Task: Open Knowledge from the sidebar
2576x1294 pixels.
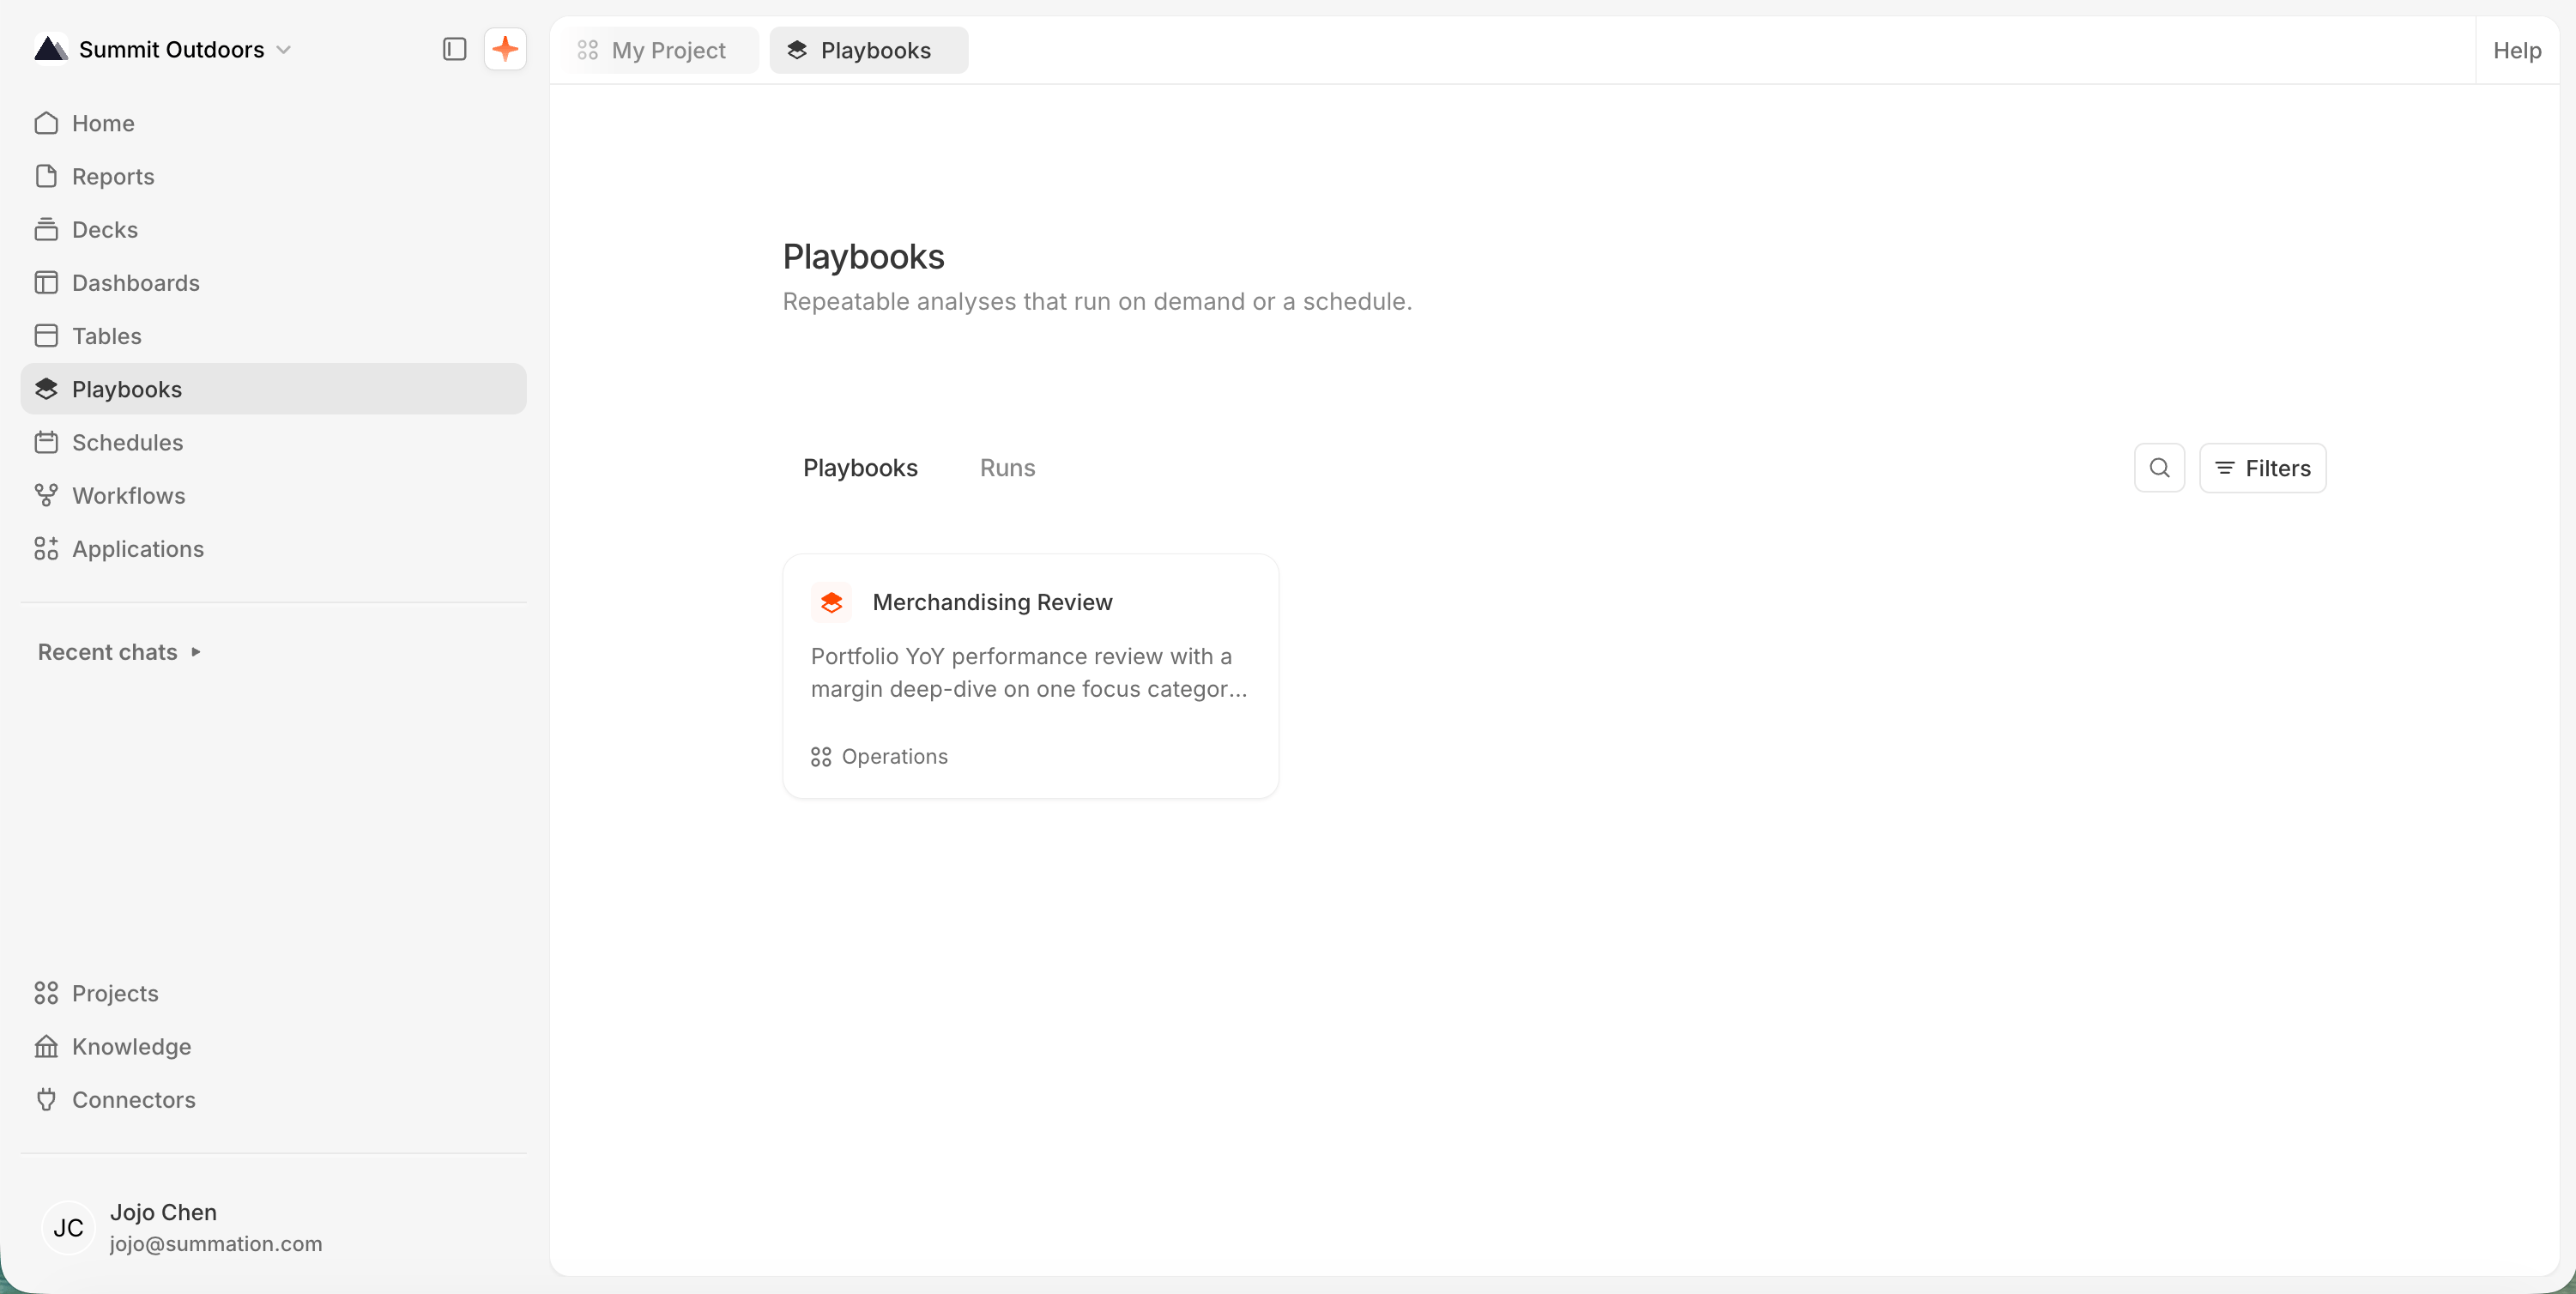Action: click(x=273, y=1046)
